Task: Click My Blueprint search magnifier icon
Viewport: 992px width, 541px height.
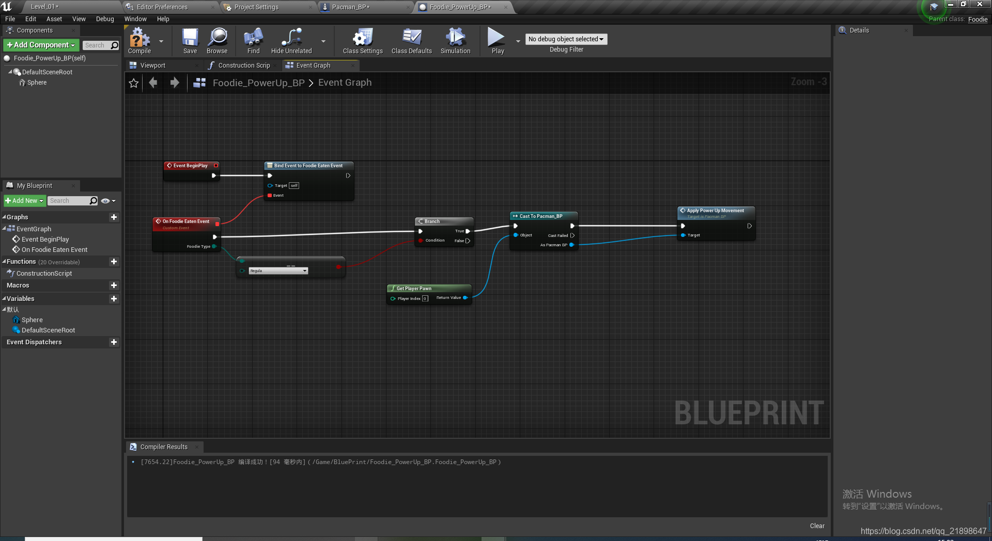Action: (x=94, y=201)
